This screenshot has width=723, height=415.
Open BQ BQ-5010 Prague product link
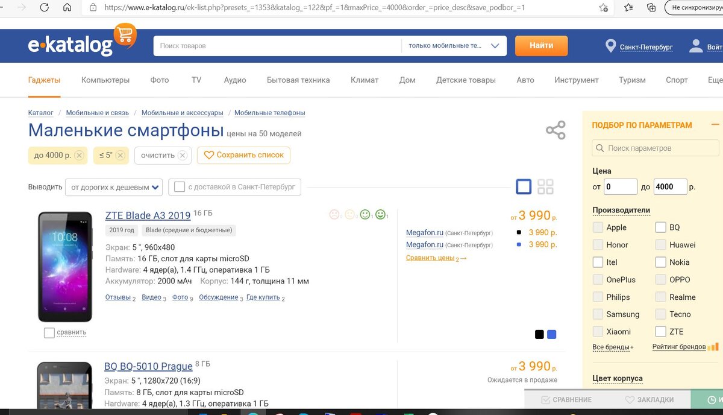148,366
